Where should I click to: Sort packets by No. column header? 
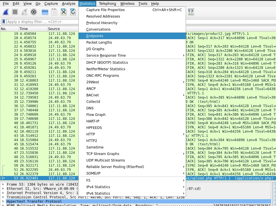point(9,29)
